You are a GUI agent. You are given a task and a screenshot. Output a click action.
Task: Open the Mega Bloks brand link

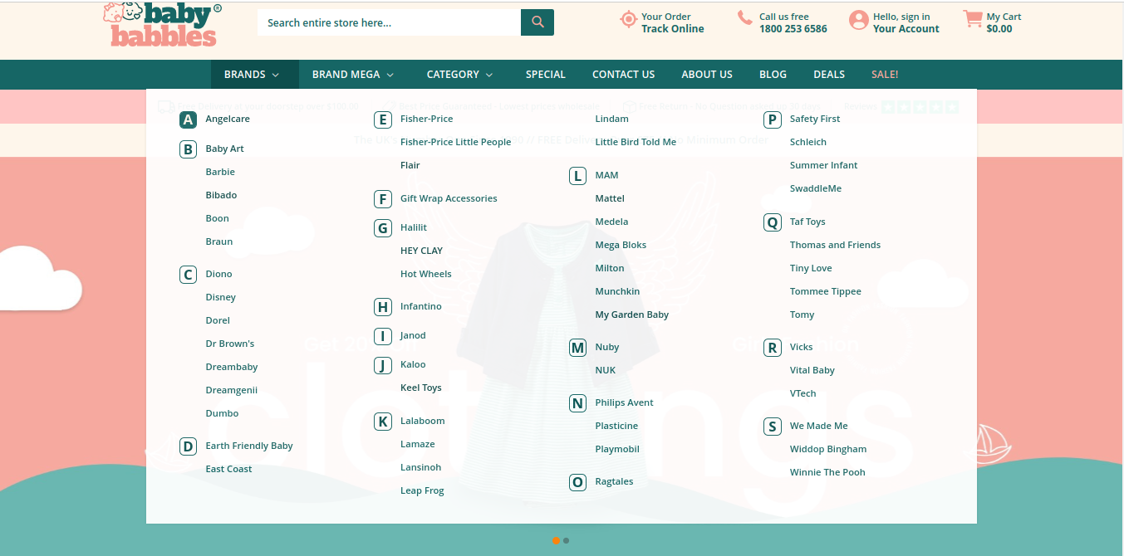click(621, 245)
